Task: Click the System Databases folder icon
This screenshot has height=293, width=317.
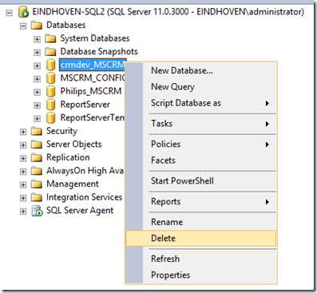Action: [x=50, y=38]
